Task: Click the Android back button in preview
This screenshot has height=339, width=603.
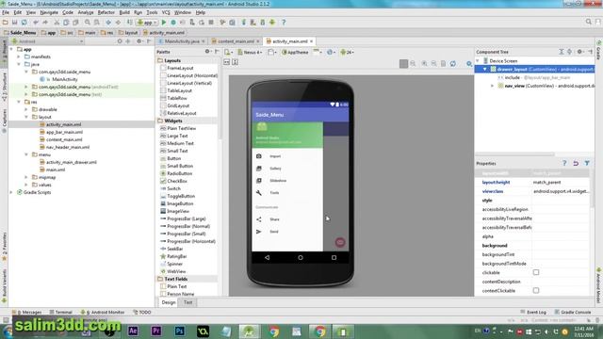Action: click(267, 257)
